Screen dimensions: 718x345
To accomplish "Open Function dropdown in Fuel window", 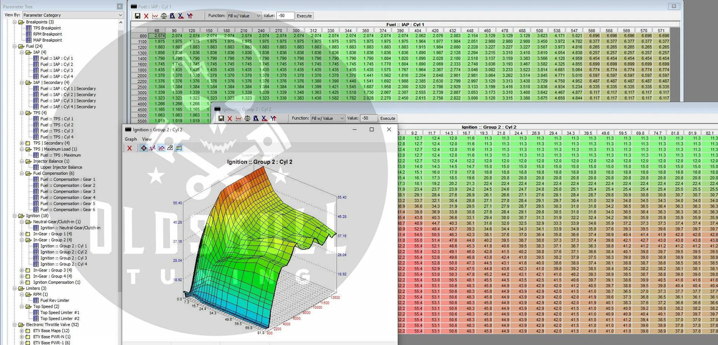I will click(243, 16).
